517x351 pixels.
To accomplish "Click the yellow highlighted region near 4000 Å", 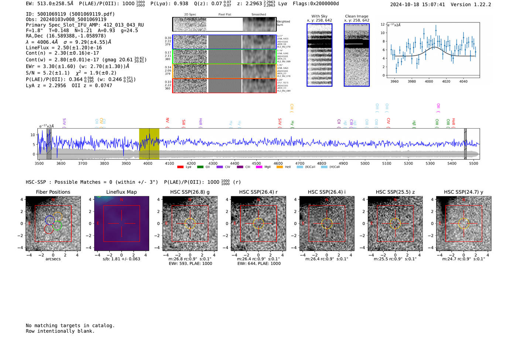I will point(149,144).
